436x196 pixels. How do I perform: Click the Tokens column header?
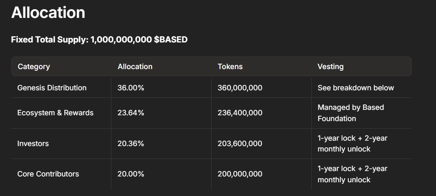[x=230, y=67]
